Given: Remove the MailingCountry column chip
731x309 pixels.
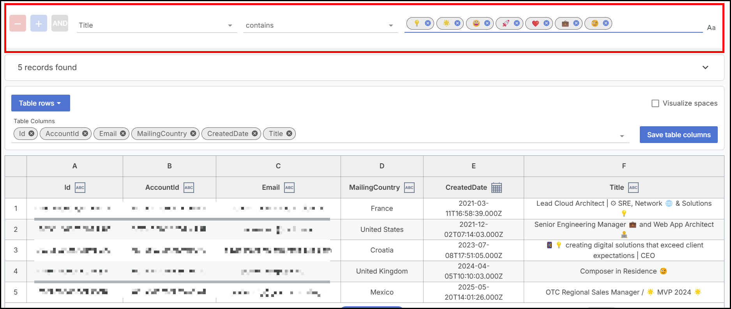Looking at the screenshot, I should (193, 134).
